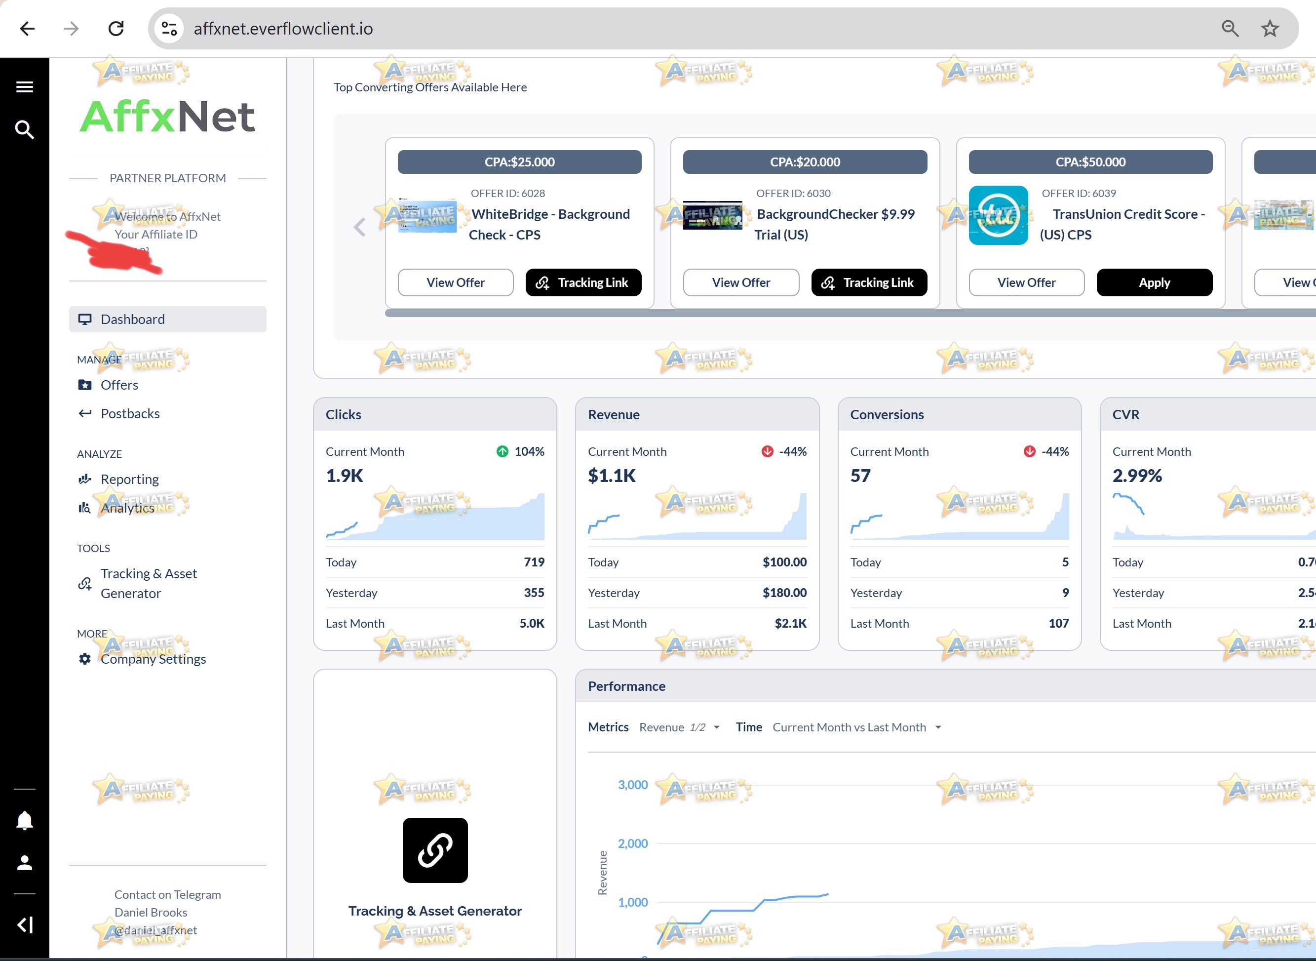Click the Top Converting Offers Available Here heading
Screen dimensions: 1316x961
coord(430,87)
